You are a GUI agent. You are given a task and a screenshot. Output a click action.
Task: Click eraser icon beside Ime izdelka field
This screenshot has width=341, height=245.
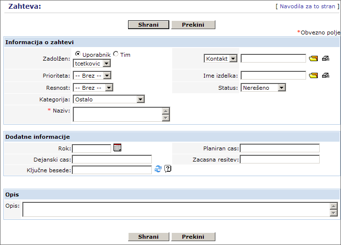tap(325, 75)
